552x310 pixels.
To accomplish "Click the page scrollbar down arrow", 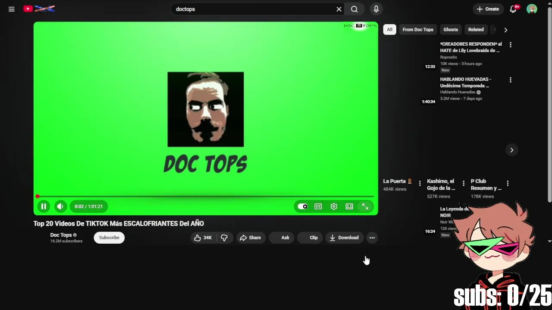I will click(549, 242).
